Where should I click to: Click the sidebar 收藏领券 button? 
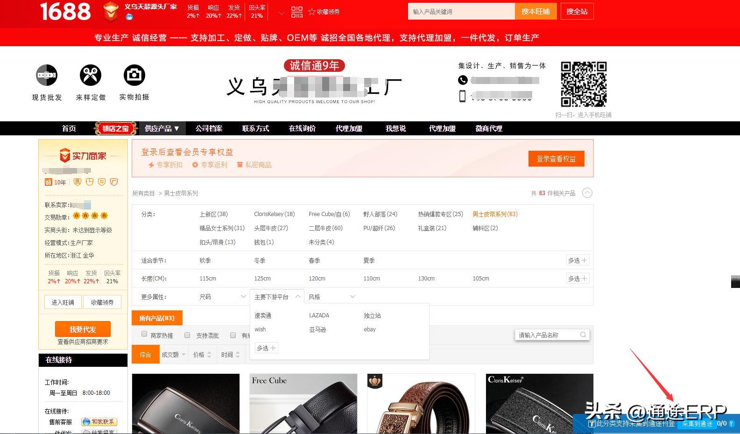pos(102,302)
